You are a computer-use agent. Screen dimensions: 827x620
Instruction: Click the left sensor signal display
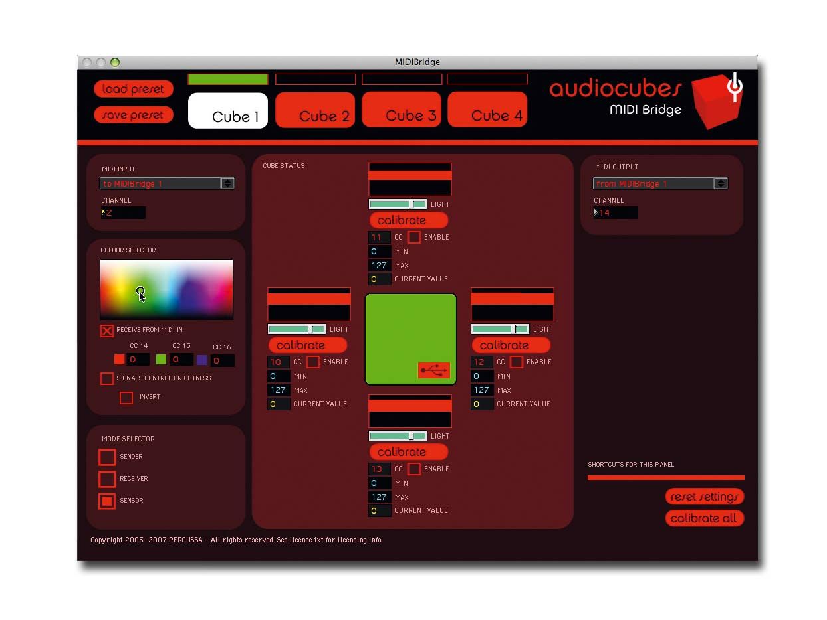(x=309, y=304)
